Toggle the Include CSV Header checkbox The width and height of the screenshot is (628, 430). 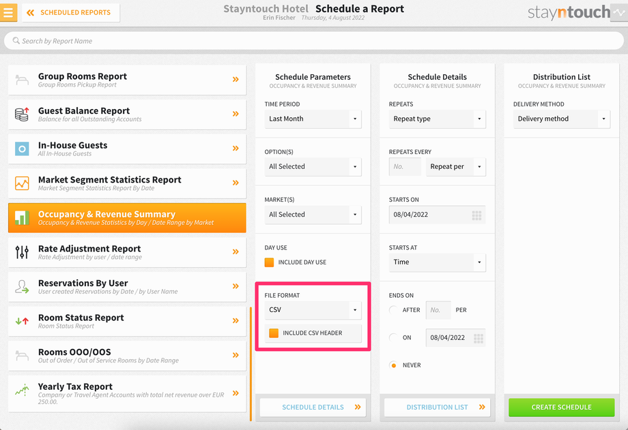274,333
